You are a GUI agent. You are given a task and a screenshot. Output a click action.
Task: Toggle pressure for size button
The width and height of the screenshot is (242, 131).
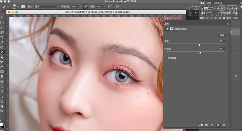117,6
